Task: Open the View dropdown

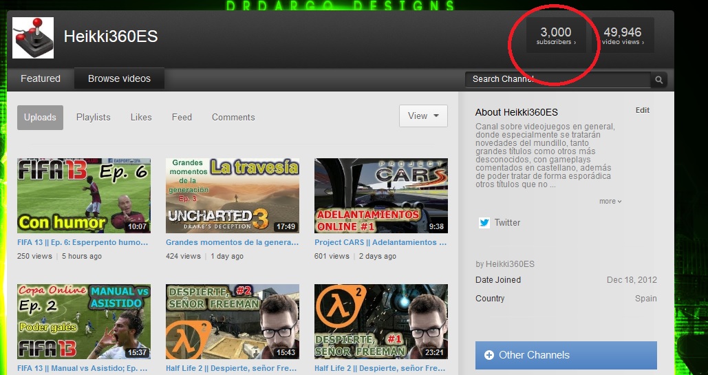Action: tap(423, 116)
